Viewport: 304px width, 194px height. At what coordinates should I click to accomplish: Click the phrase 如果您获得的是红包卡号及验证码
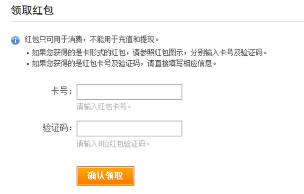86,63
